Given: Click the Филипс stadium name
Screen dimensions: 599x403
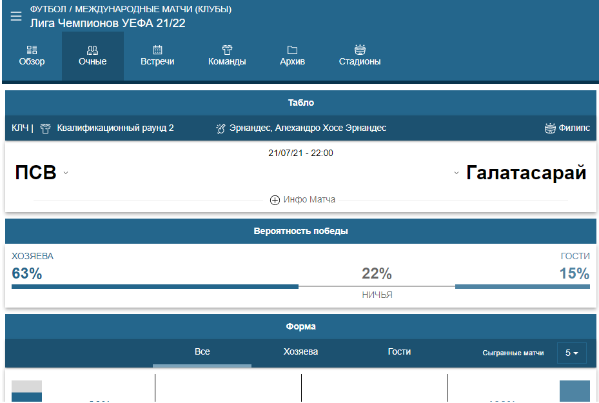Looking at the screenshot, I should [574, 128].
